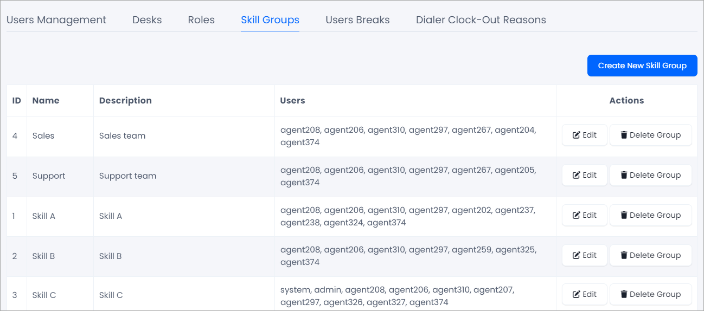Open the Roles tab

[201, 20]
